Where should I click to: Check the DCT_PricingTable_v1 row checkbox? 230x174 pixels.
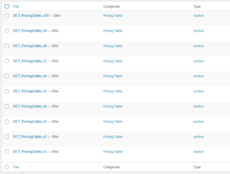[x=7, y=151]
